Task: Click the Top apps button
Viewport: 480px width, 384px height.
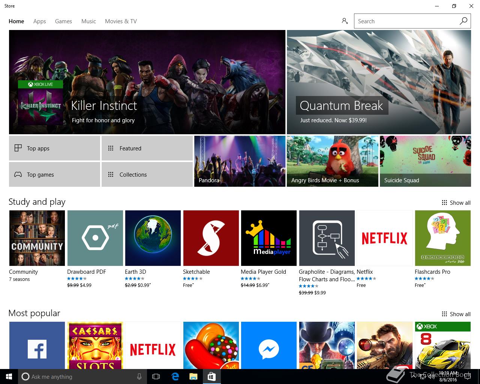Action: click(x=54, y=148)
